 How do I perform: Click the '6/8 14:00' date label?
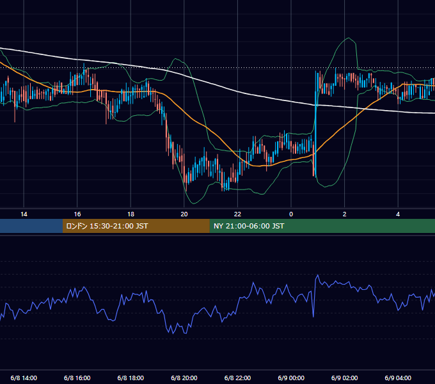tap(24, 378)
